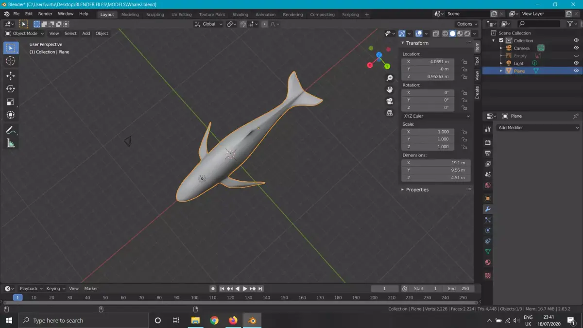Switch to the Sculpting workspace tab
This screenshot has width=583, height=328.
(155, 15)
